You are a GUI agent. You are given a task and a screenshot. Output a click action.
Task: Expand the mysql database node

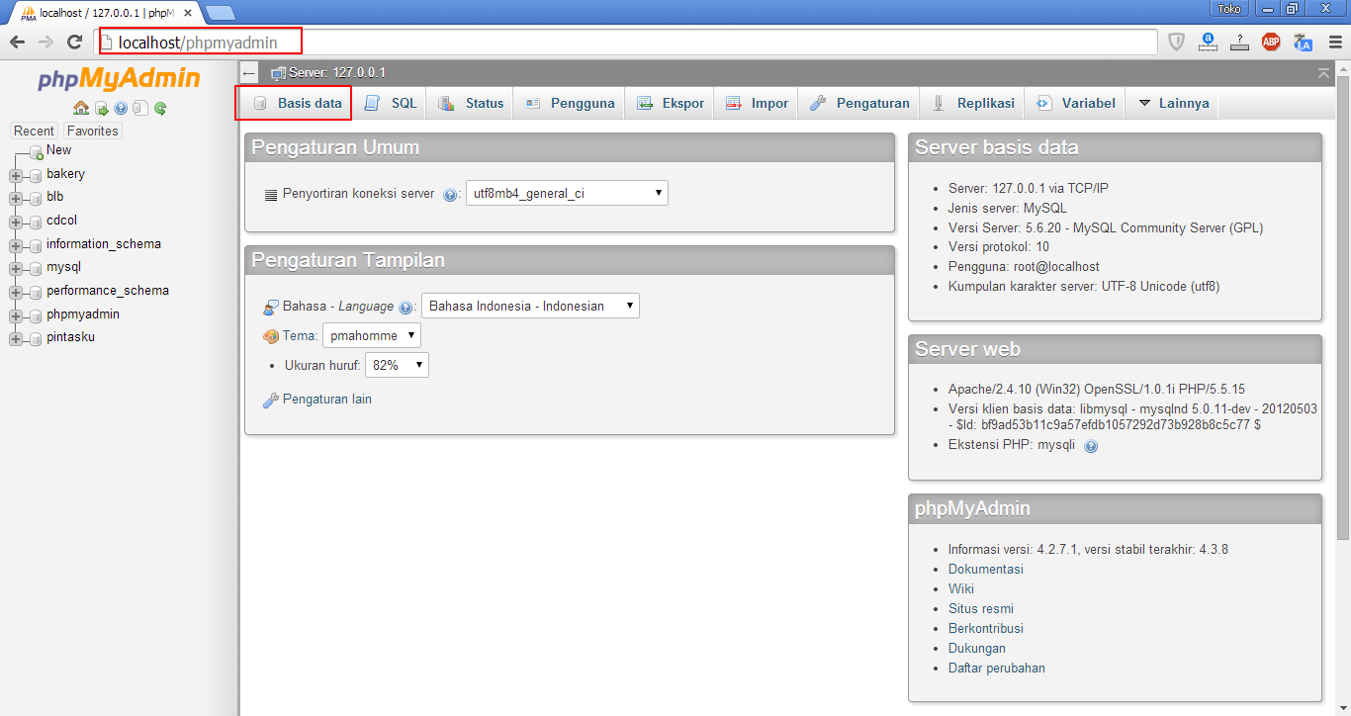(x=15, y=268)
